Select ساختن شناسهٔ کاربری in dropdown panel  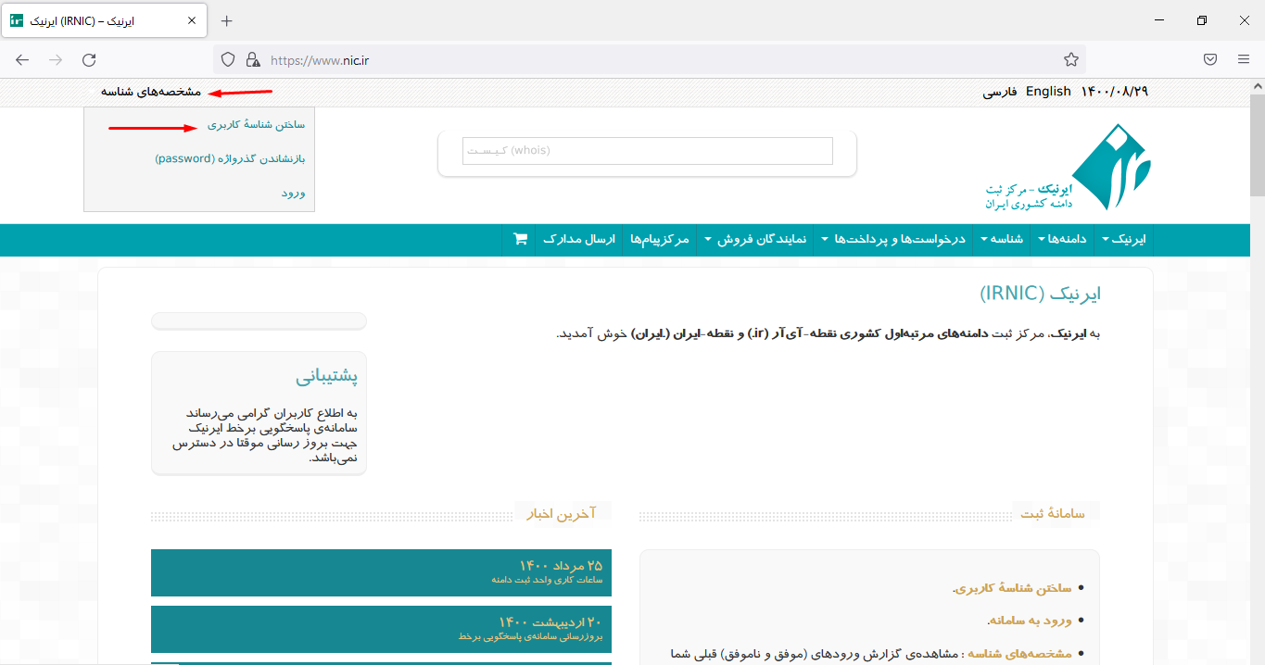256,124
